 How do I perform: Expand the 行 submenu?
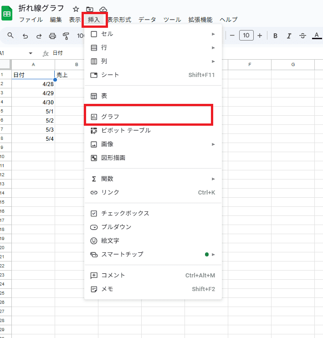[153, 48]
